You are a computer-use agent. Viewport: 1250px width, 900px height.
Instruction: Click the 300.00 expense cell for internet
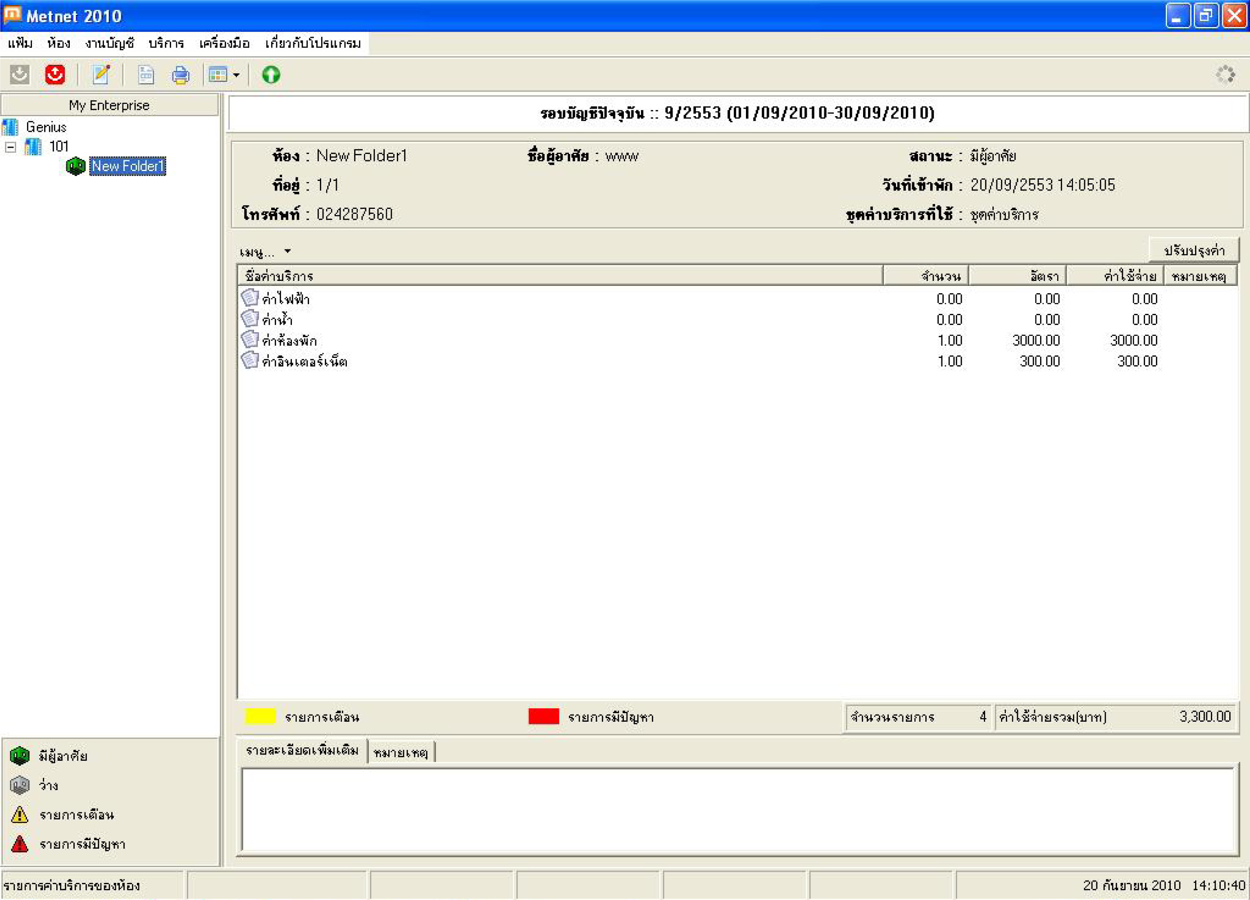point(1137,362)
